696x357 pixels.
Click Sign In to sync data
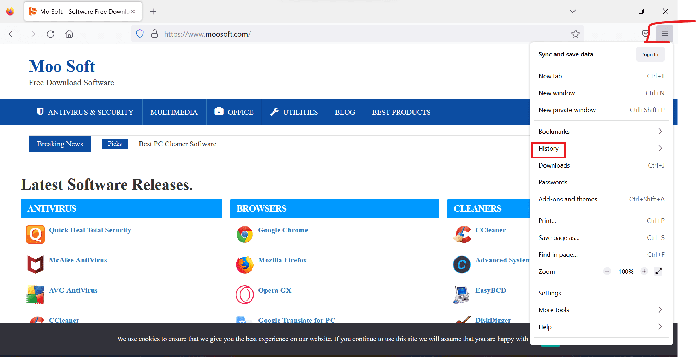tap(650, 54)
